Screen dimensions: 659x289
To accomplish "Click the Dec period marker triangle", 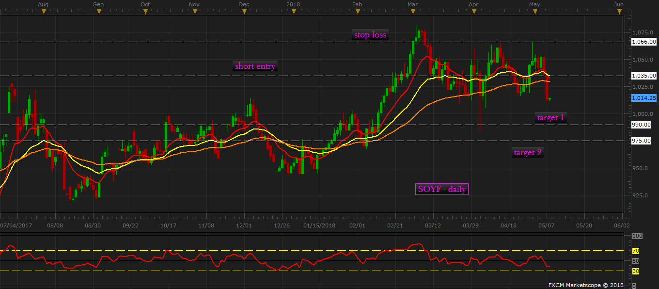I will coord(244,12).
